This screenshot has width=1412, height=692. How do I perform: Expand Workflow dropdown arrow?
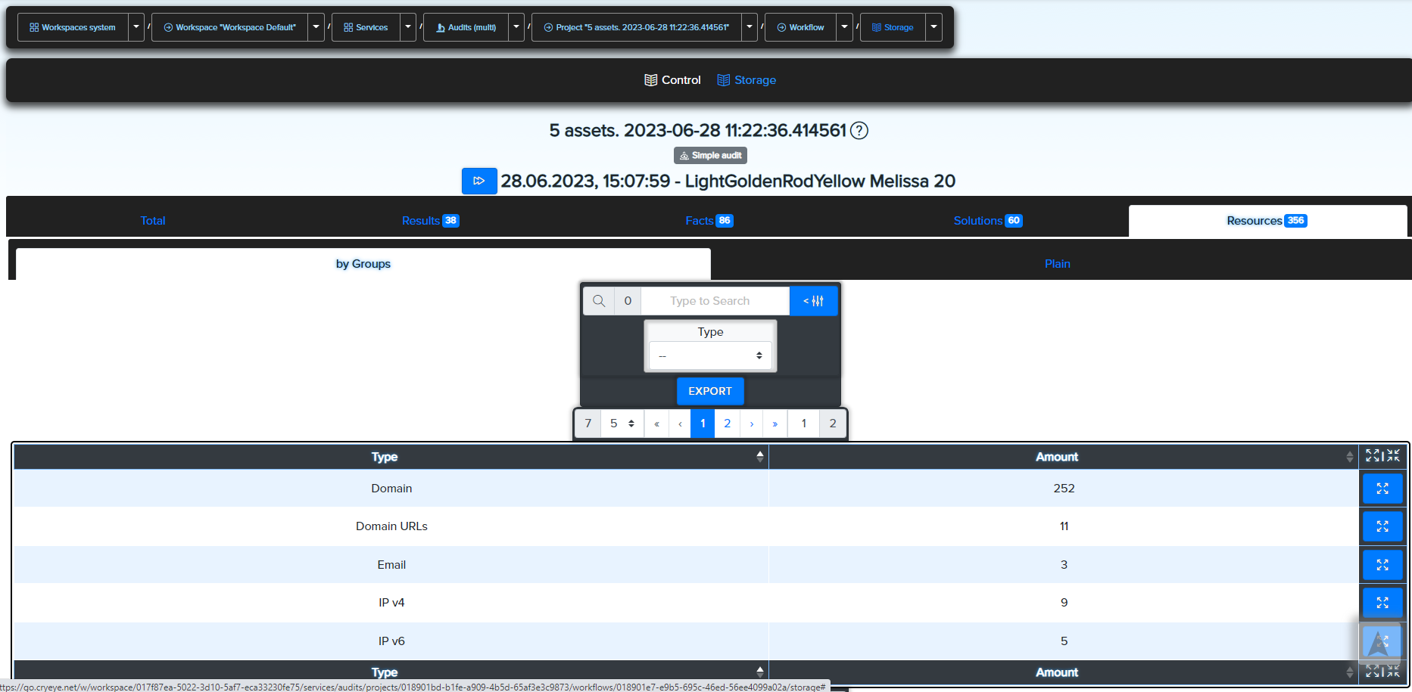click(x=845, y=27)
